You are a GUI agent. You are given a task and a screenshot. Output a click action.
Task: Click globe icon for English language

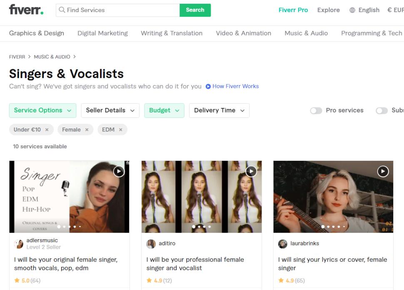coord(352,10)
